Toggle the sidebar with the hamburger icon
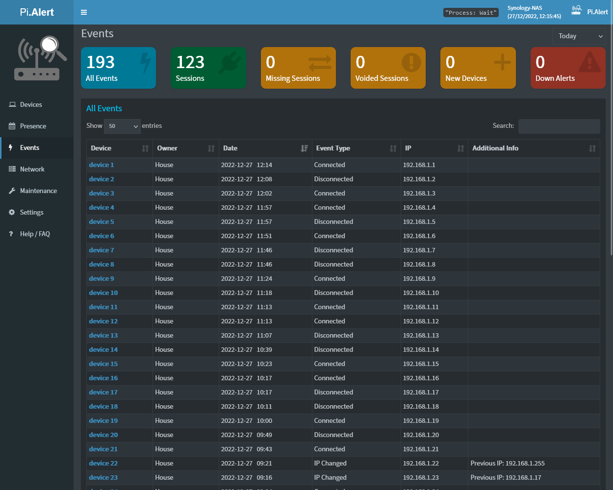 [x=84, y=12]
